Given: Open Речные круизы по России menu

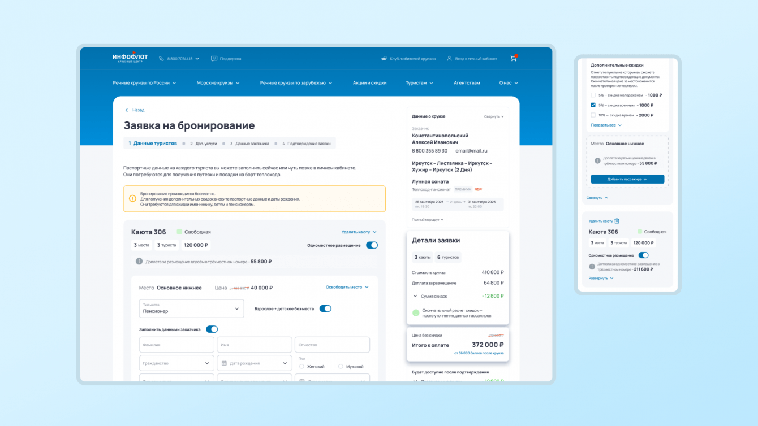Looking at the screenshot, I should click(144, 83).
